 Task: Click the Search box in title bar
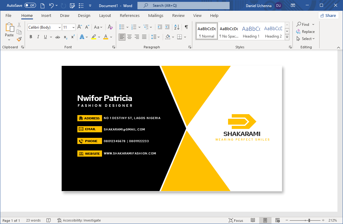[x=183, y=6]
